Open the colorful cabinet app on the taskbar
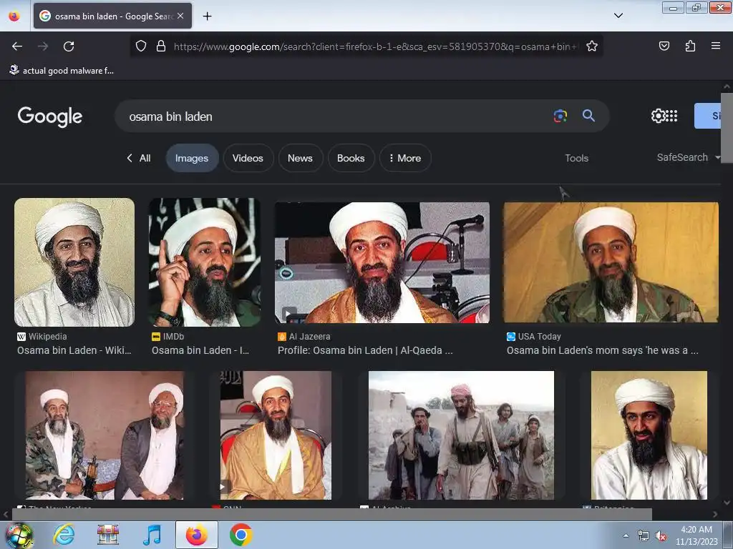Screen dimensions: 733x549 [108, 535]
